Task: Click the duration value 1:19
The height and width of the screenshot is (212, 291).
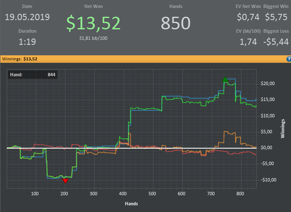Action: pyautogui.click(x=27, y=42)
